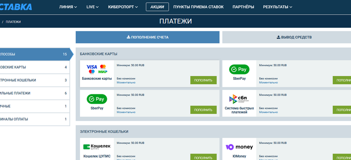The height and width of the screenshot is (160, 351).
Task: Click Без комиссии in Кошелек ЦУПИС card
Action: click(x=126, y=156)
